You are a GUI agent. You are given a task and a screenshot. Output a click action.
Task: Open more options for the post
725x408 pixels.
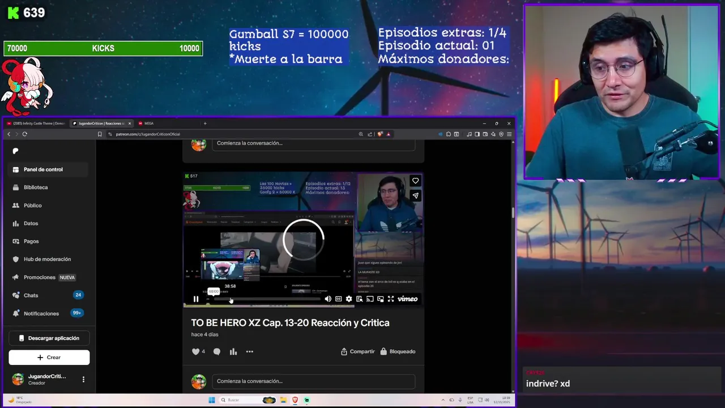pyautogui.click(x=250, y=352)
